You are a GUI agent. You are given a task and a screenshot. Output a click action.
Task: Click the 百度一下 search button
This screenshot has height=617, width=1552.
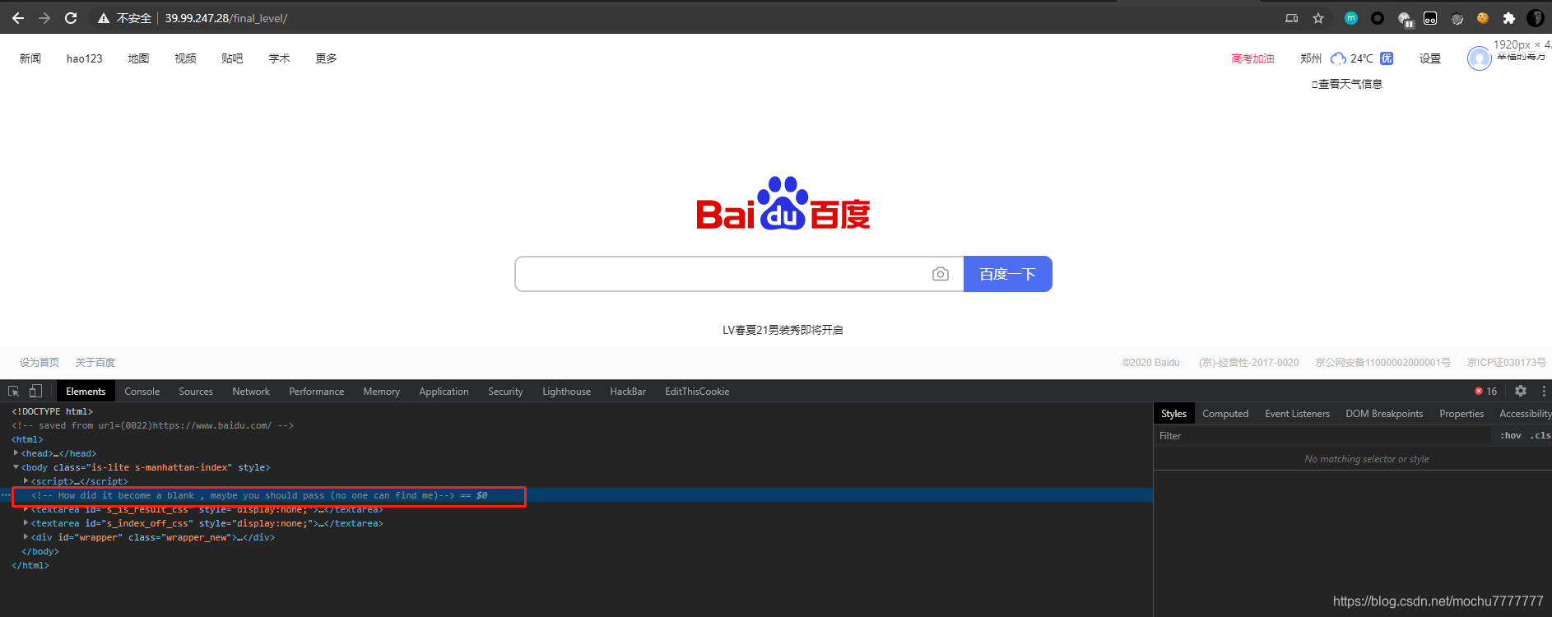point(1007,274)
